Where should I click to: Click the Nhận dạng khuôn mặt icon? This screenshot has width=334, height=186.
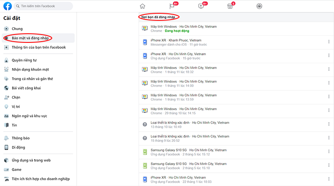[x=6, y=69]
